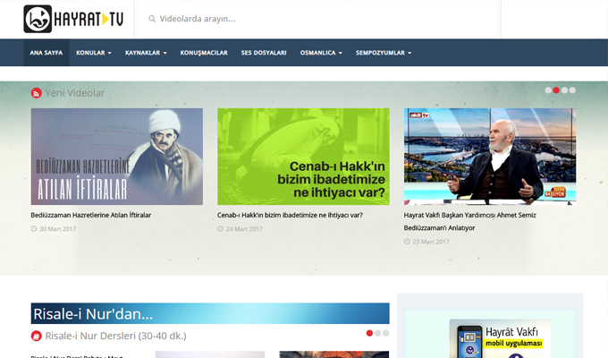Click the 'Yeni Videolar' section heading

(x=75, y=93)
